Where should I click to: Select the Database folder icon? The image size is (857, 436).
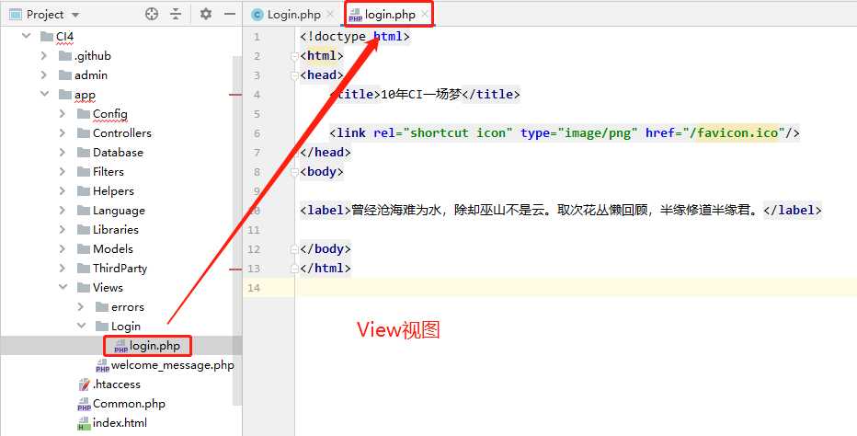tap(84, 152)
